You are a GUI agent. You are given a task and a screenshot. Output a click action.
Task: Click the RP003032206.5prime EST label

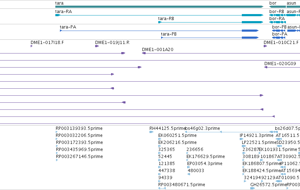pyautogui.click(x=79, y=135)
